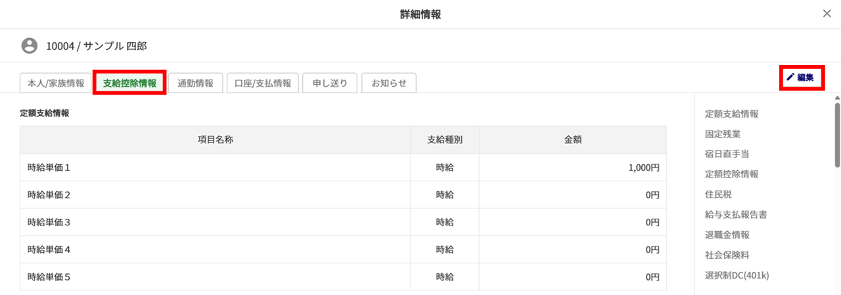Jump to 固定残業 section
Image resolution: width=841 pixels, height=295 pixels.
[722, 134]
